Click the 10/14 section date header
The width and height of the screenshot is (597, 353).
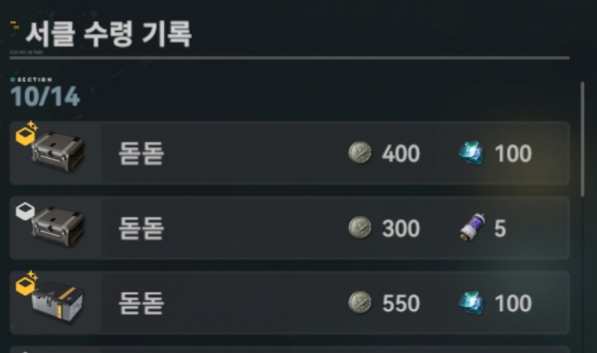point(45,97)
